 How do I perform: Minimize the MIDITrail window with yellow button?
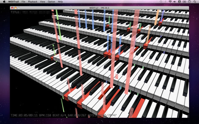[15, 8]
